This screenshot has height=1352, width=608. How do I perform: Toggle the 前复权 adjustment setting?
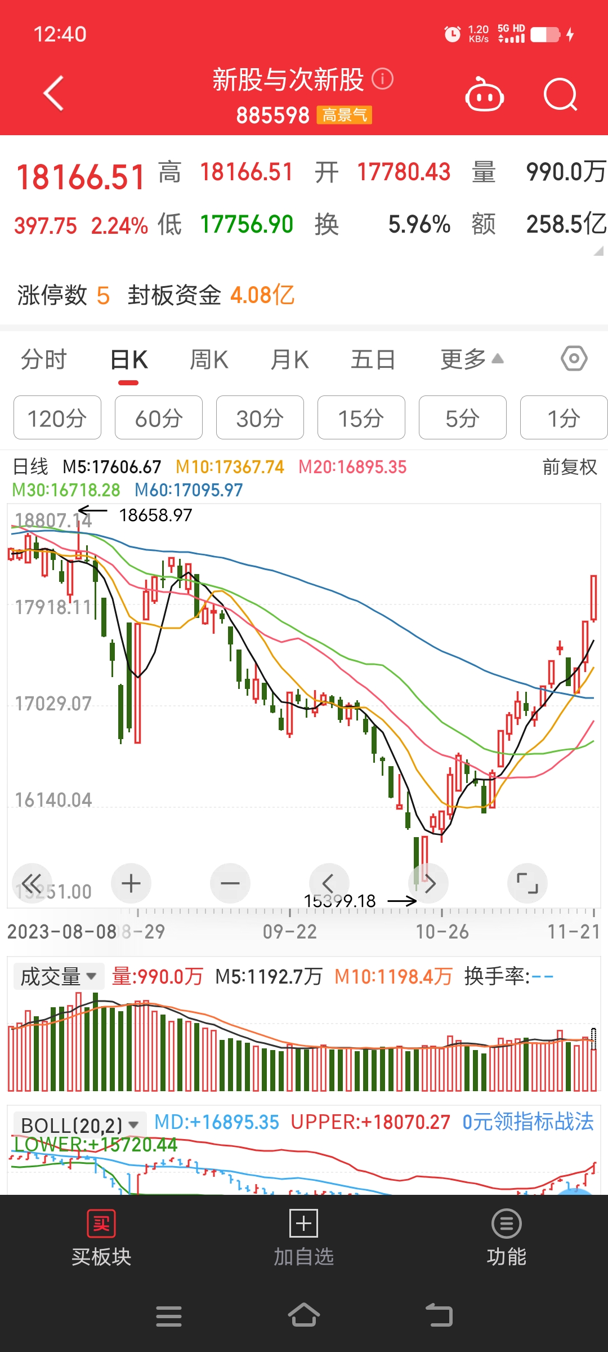pos(570,467)
